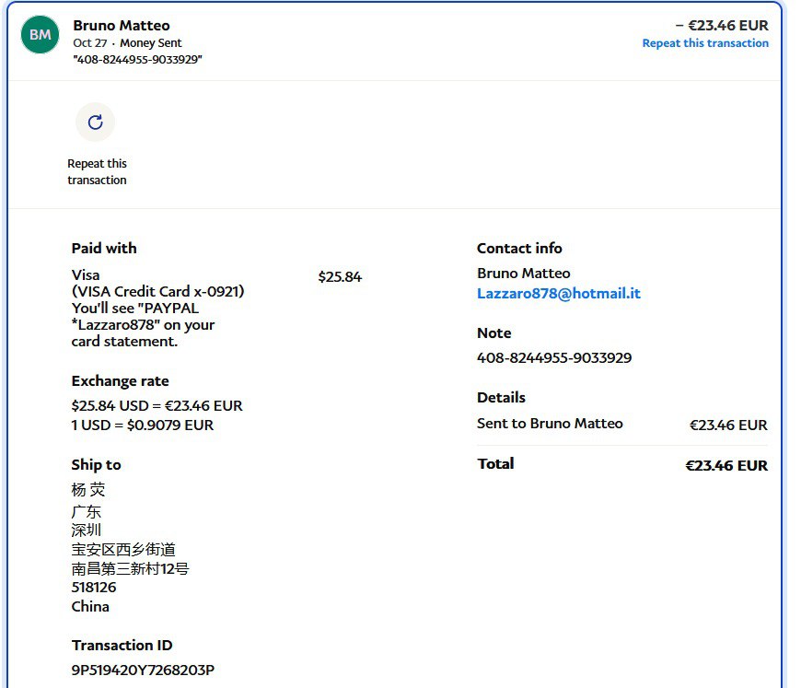Click the Paid with heading
The image size is (801, 688).
[104, 249]
